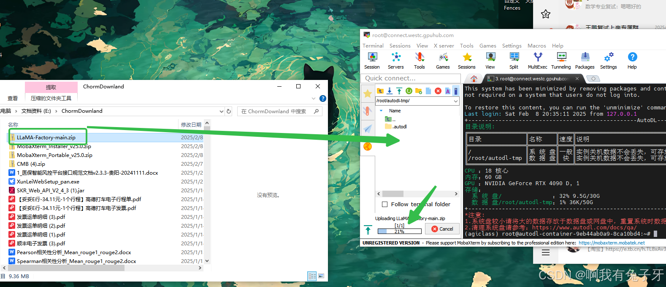Click the Tools swiss-knife toolbar icon

tap(420, 61)
